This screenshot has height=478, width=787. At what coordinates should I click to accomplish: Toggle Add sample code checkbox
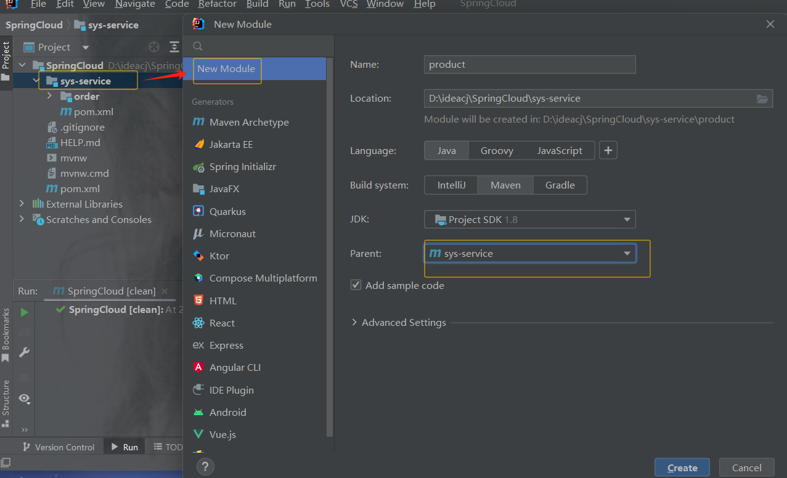[356, 285]
